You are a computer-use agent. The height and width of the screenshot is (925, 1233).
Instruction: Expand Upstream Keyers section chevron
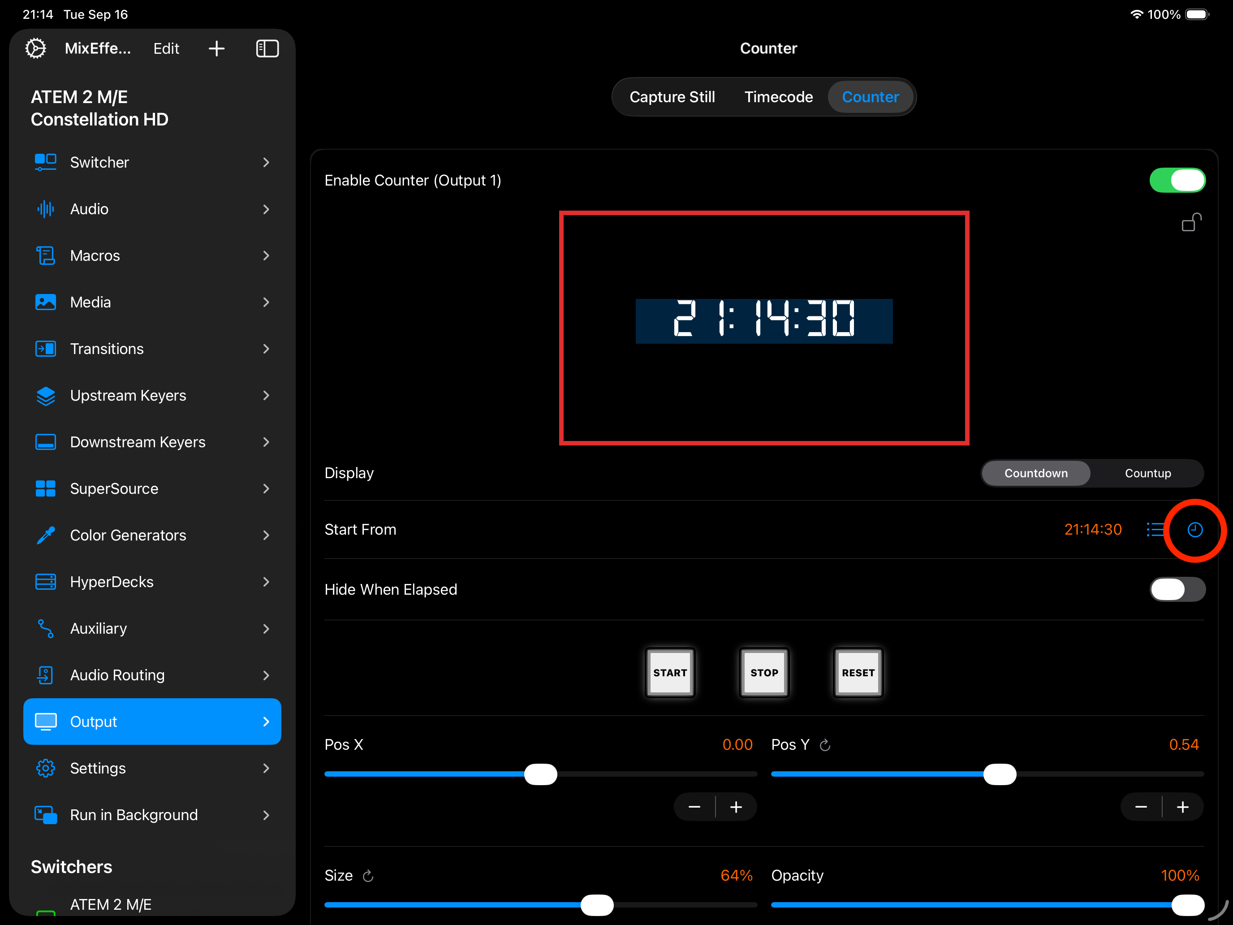tap(266, 395)
